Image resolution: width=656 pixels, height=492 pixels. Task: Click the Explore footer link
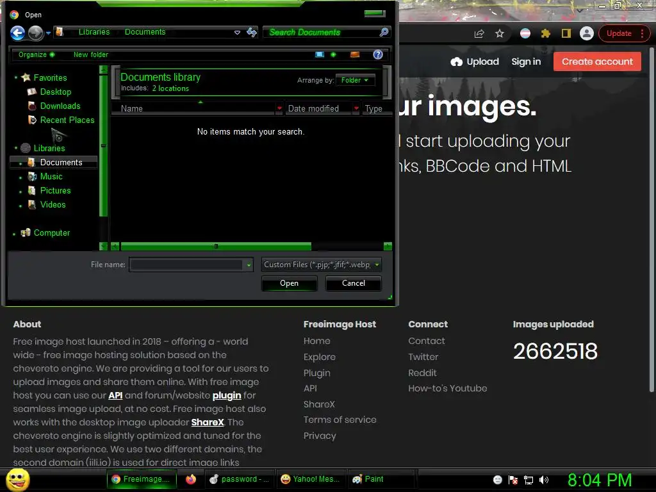point(320,357)
